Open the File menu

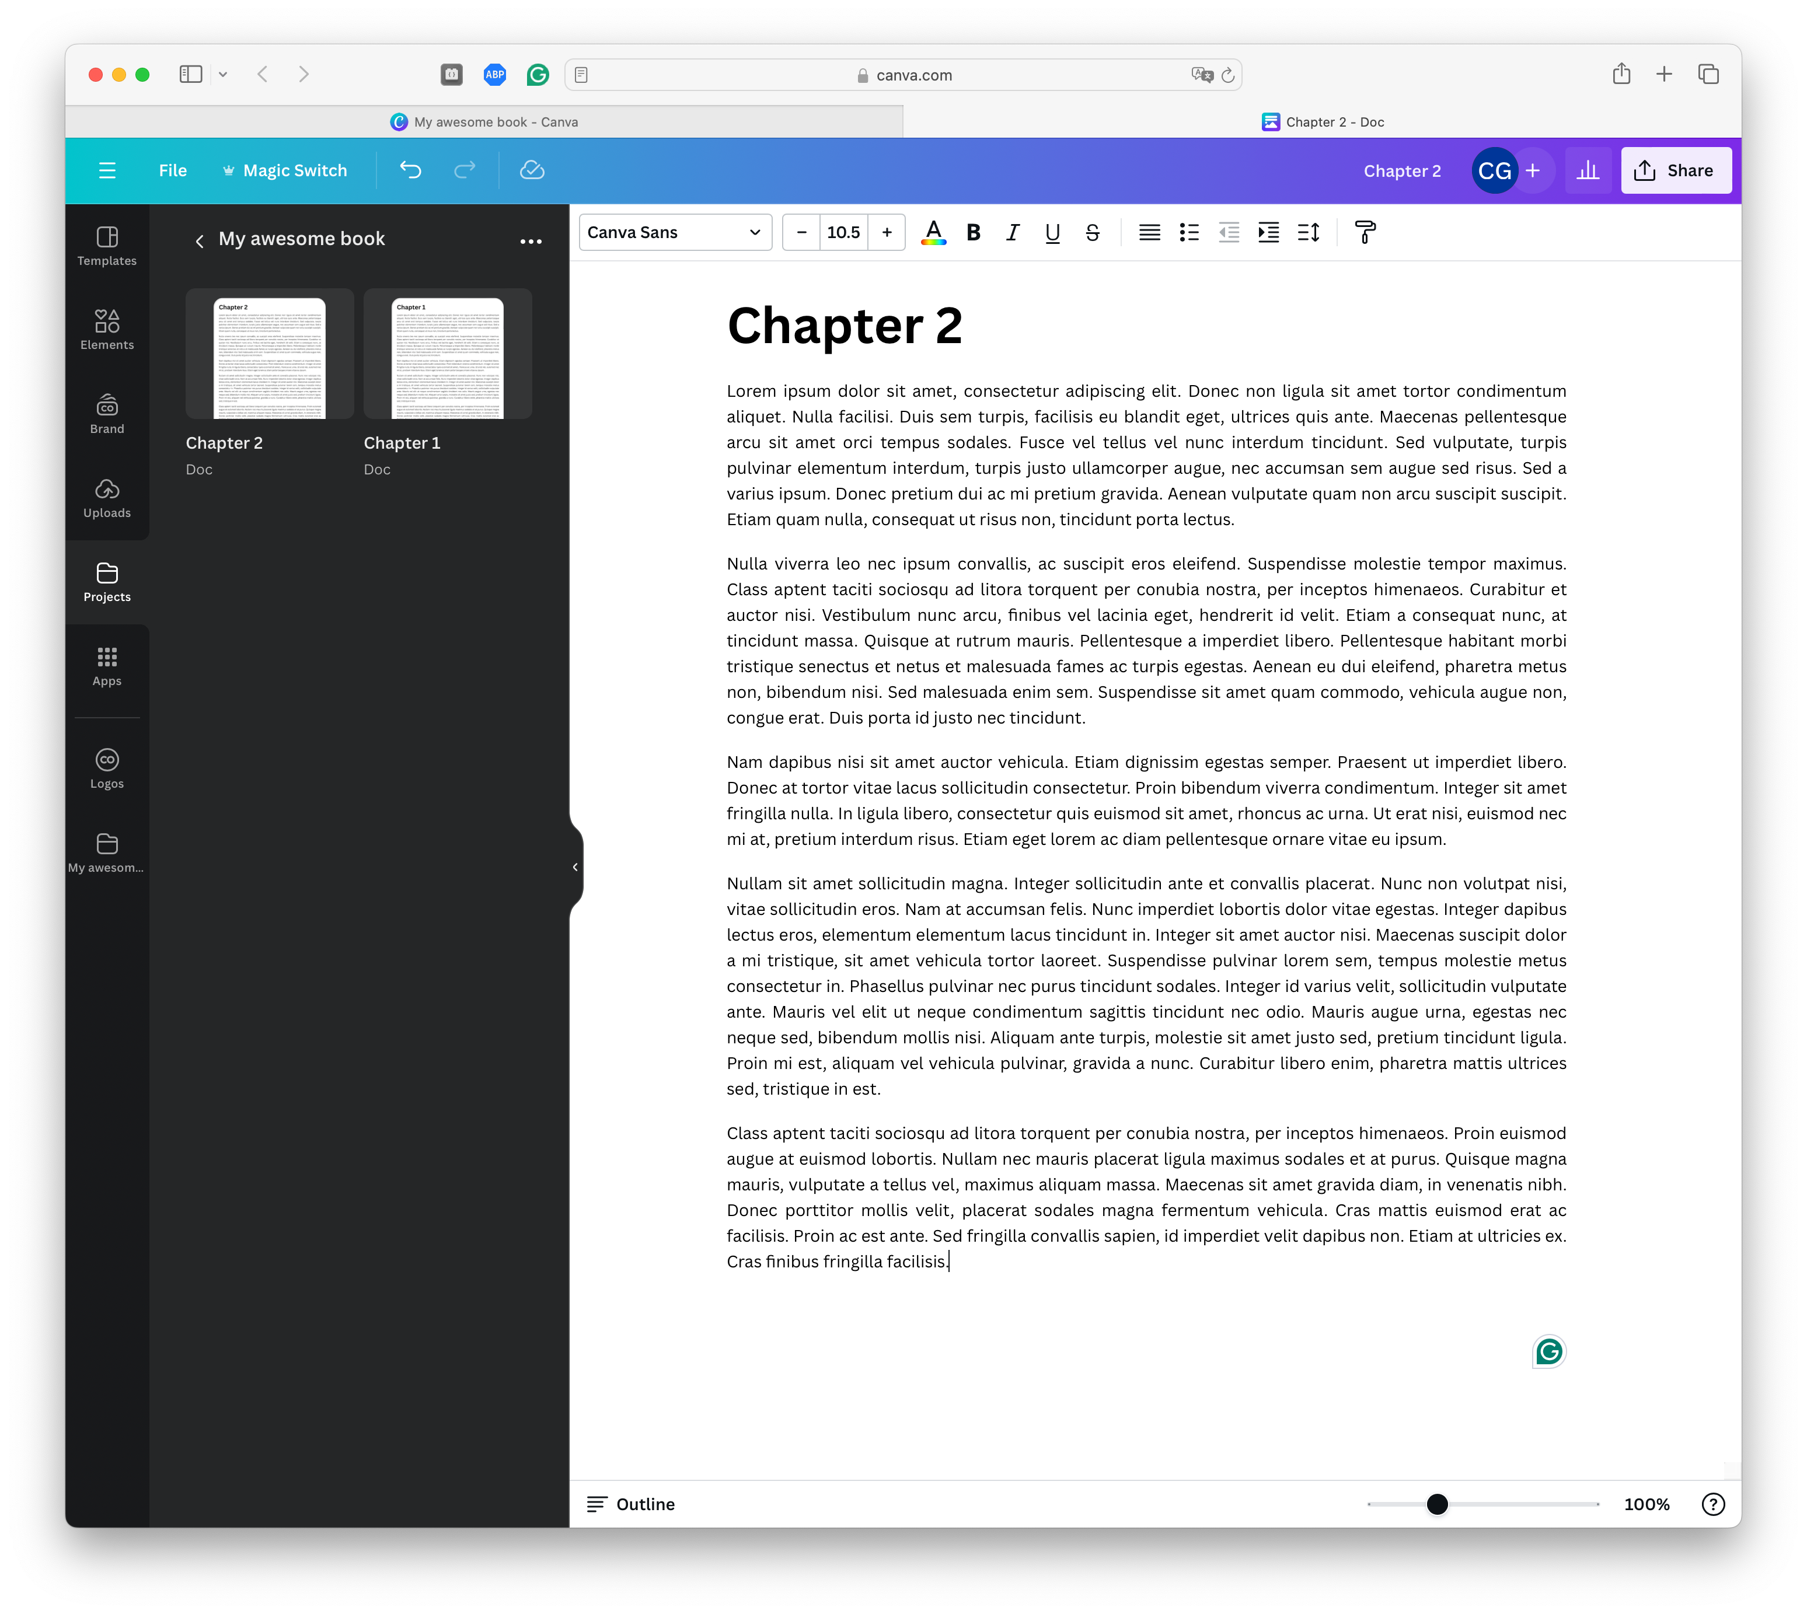[172, 170]
